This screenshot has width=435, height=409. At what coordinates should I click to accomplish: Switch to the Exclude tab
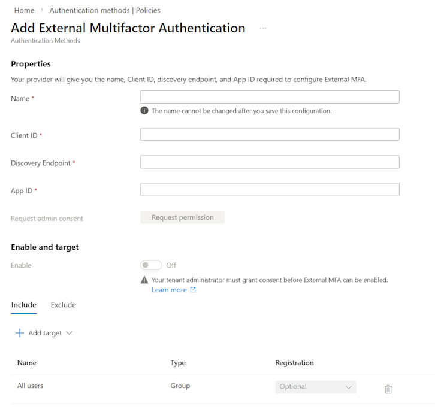[x=64, y=305]
